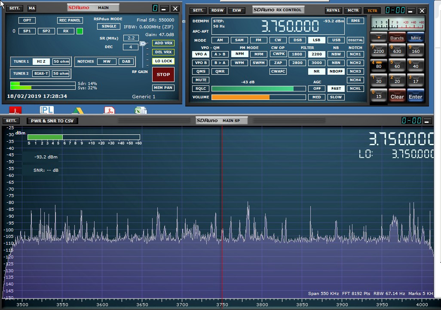Select 50 ohm input on Tuner 1
Screen dimensions: 441x310
click(61, 61)
